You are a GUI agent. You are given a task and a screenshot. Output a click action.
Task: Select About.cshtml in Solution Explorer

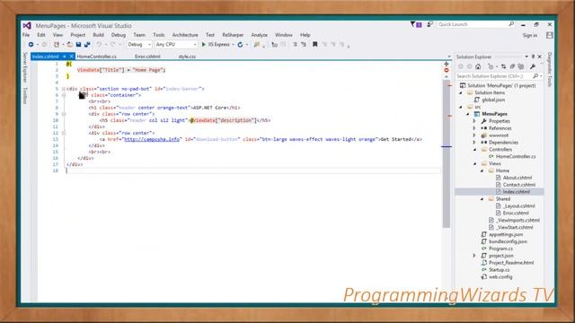(x=517, y=178)
